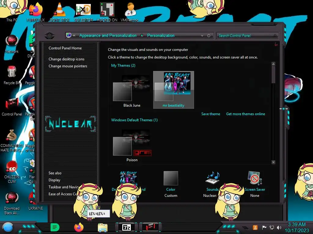This screenshot has height=234, width=313.
Task: Click the My Themes (2) heading
Action: tap(123, 66)
